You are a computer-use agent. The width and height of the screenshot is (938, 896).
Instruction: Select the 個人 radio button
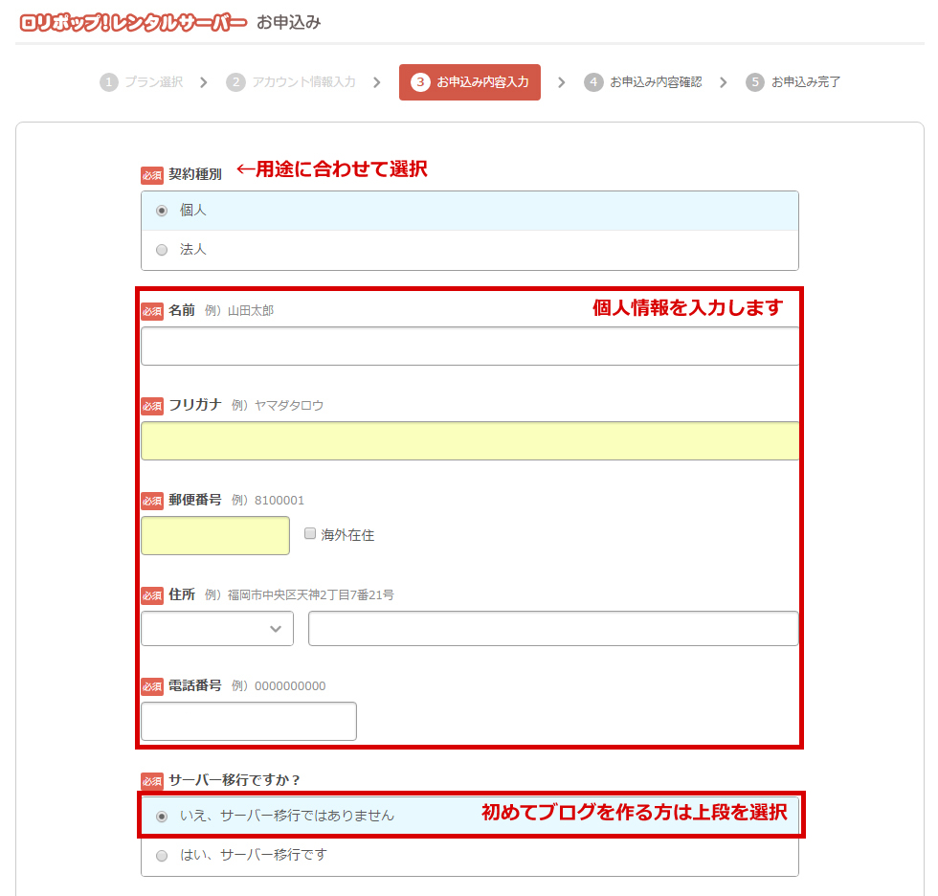coord(162,211)
